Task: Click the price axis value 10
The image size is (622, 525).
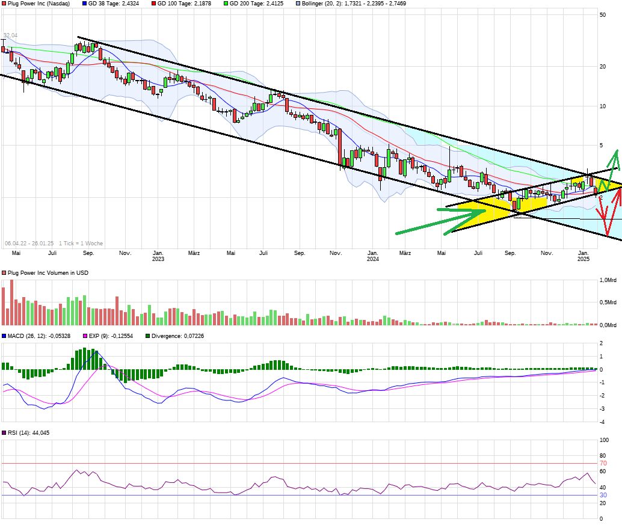Action: coord(603,106)
